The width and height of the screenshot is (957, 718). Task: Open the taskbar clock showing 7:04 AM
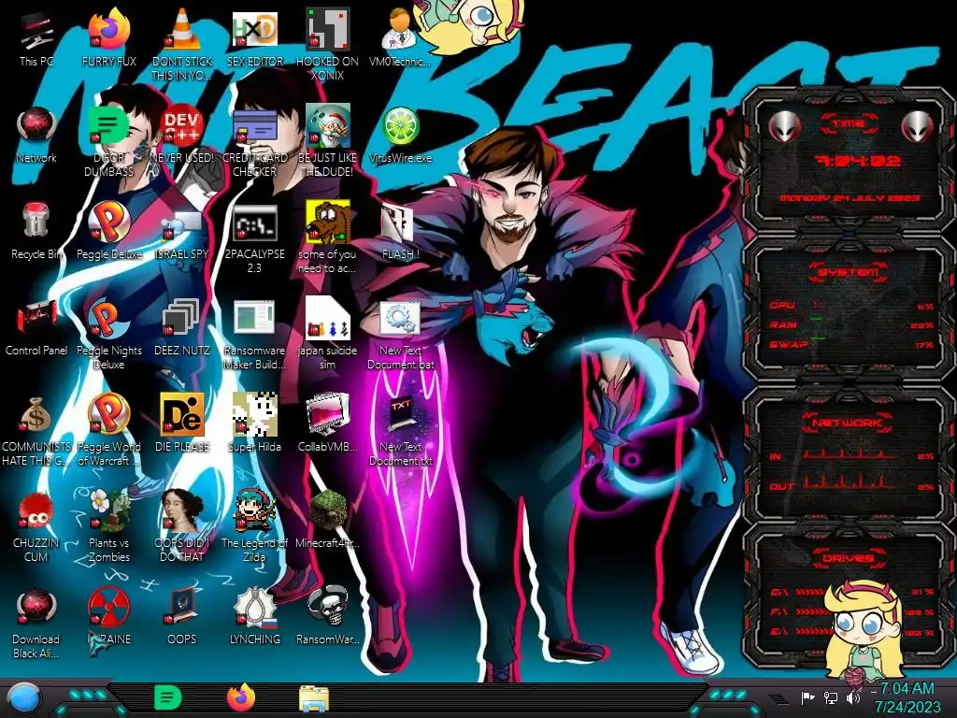tap(907, 697)
